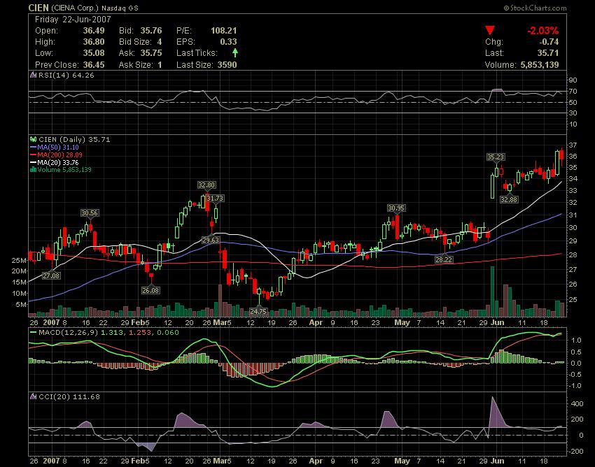Click the 24.75 price annotation

(258, 312)
